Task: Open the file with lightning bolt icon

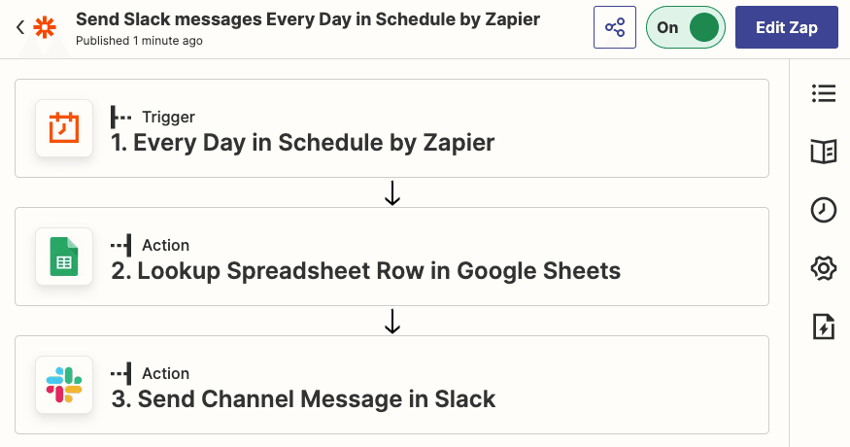Action: (824, 327)
